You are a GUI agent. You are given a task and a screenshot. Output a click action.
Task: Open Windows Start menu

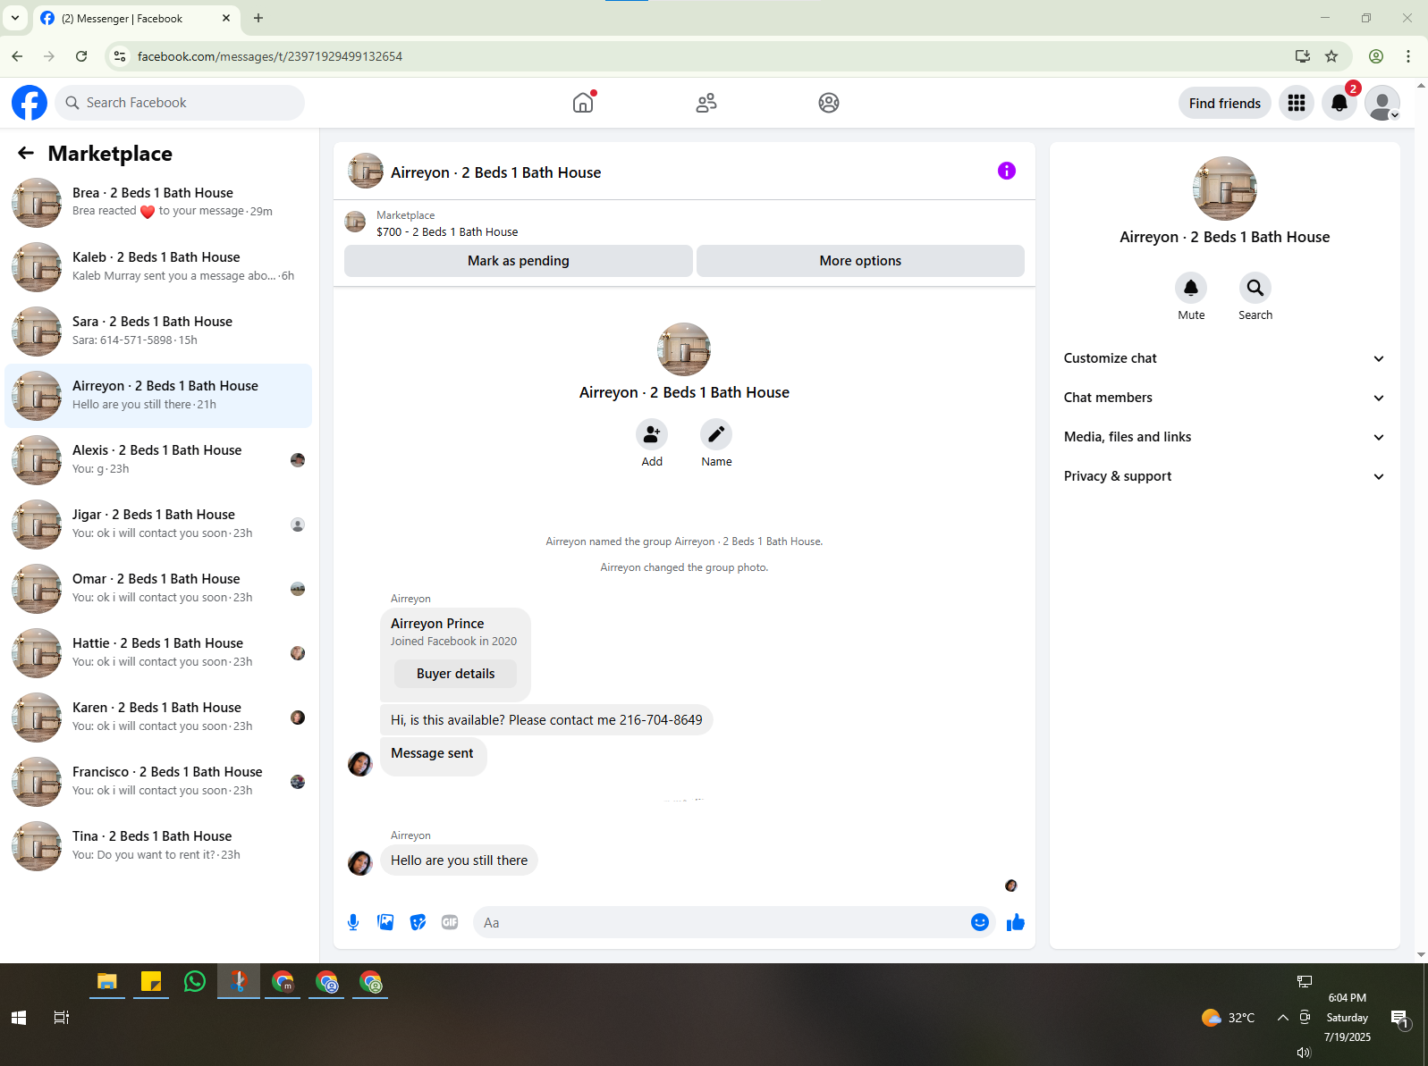pos(19,1018)
